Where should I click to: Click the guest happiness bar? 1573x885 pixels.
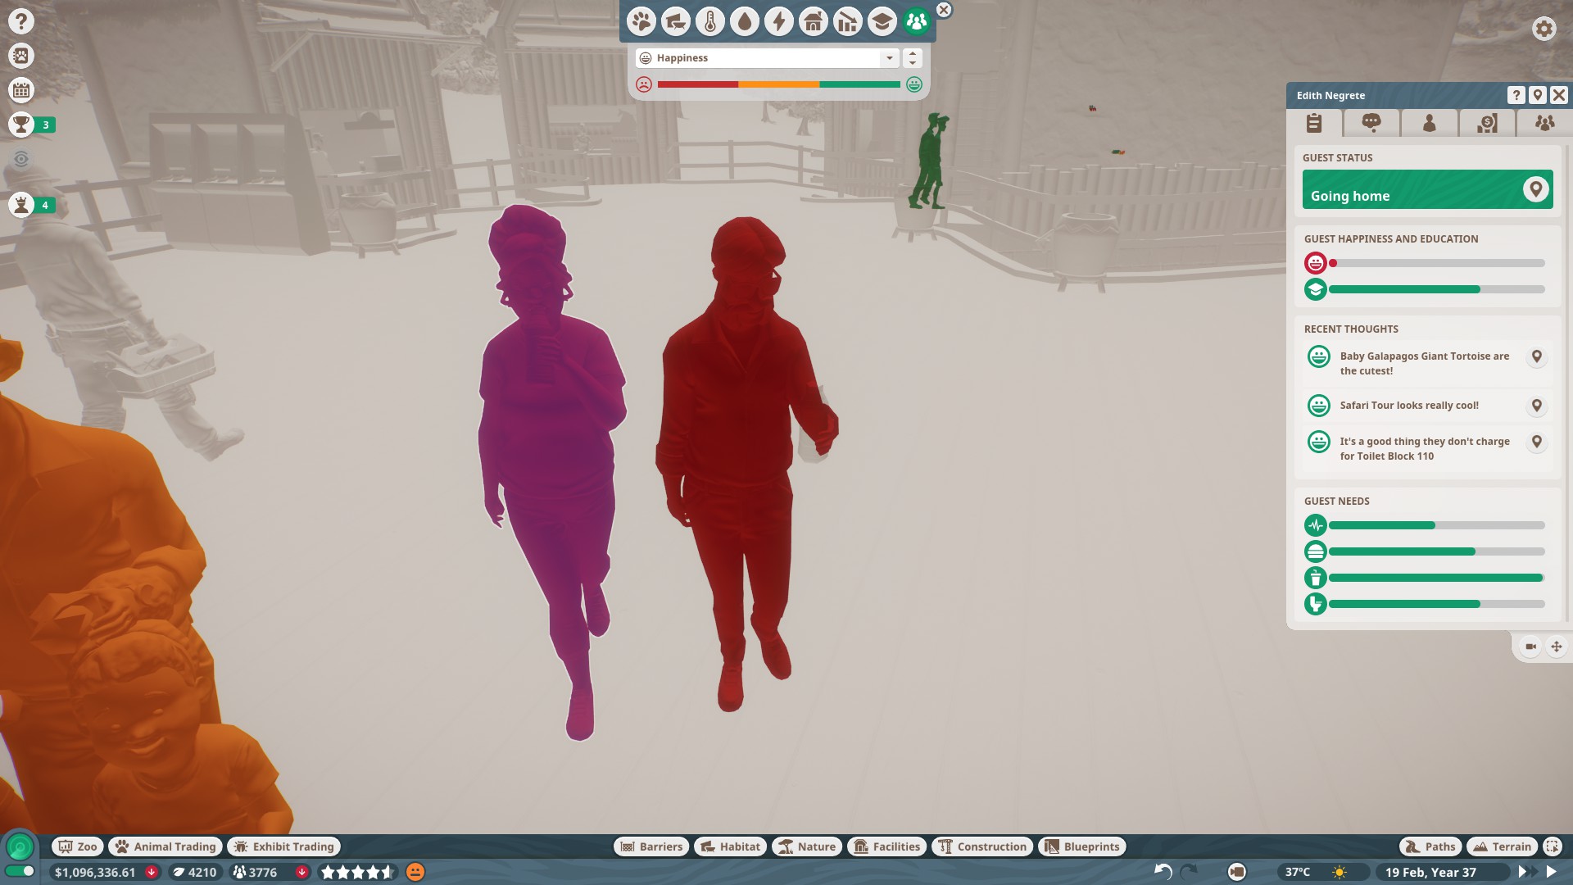(x=1436, y=263)
